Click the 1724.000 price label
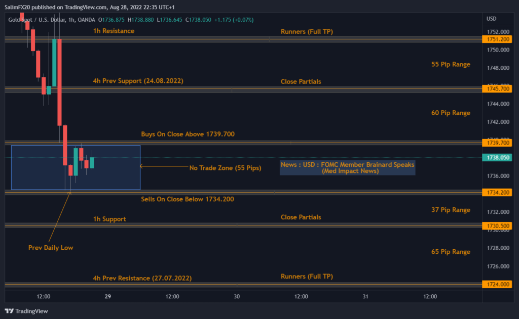Image resolution: width=519 pixels, height=319 pixels. click(498, 285)
